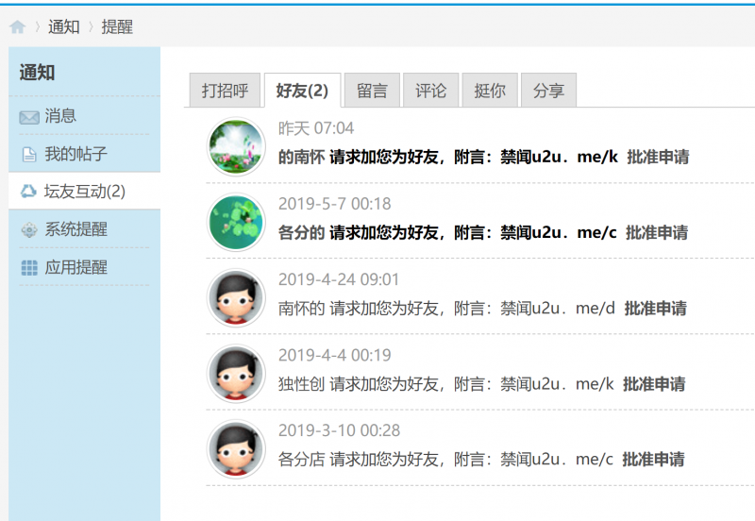Click username 各分店 in the last request
The width and height of the screenshot is (755, 521).
pos(301,460)
